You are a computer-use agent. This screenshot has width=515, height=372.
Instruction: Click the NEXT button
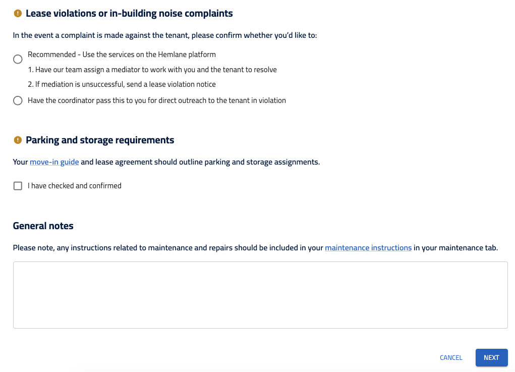[x=492, y=357]
